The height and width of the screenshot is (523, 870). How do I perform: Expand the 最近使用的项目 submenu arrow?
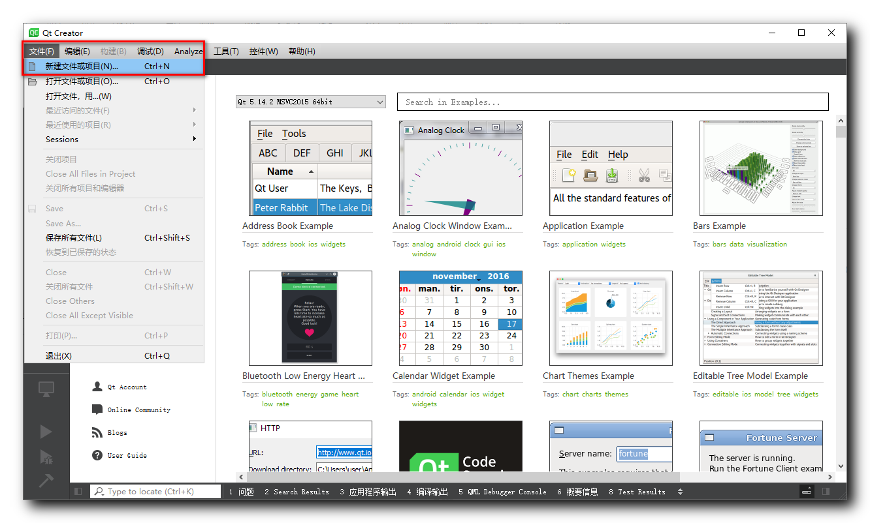195,125
